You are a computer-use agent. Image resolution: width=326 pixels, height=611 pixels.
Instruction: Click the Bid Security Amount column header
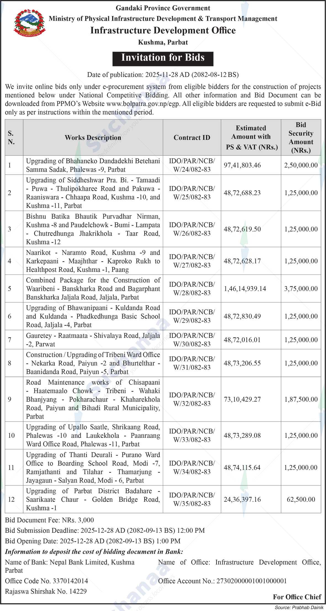[x=301, y=138]
